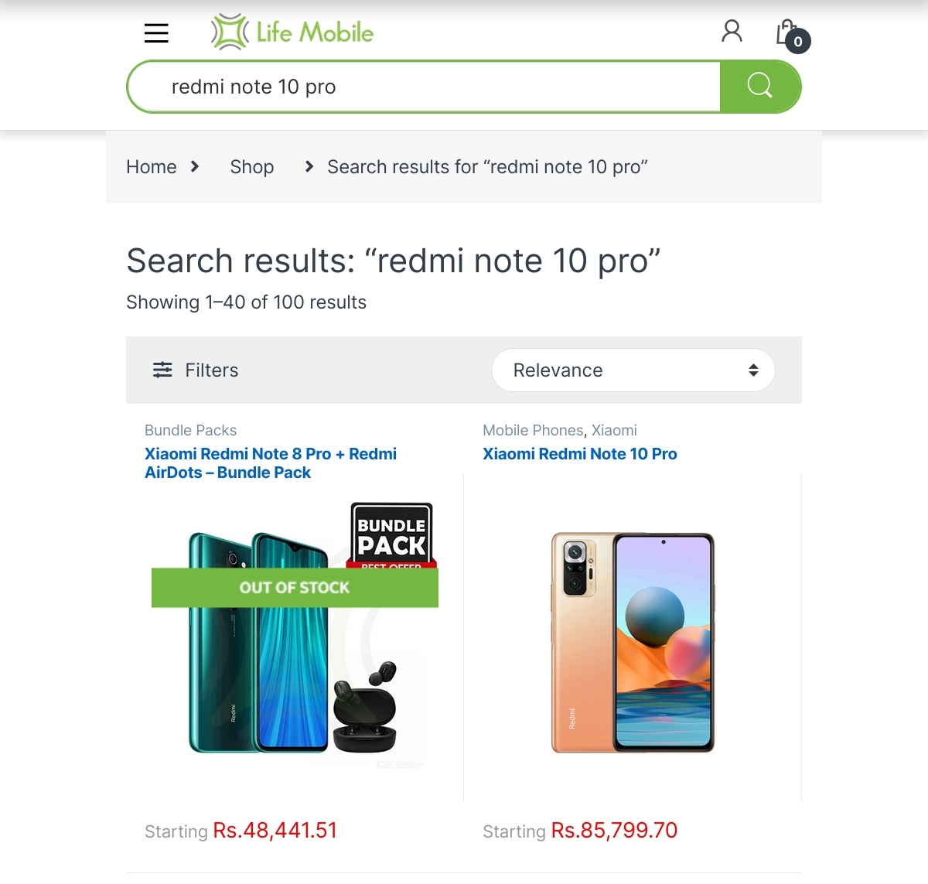Image resolution: width=928 pixels, height=884 pixels.
Task: Go to Home breadcrumb
Action: tap(152, 167)
